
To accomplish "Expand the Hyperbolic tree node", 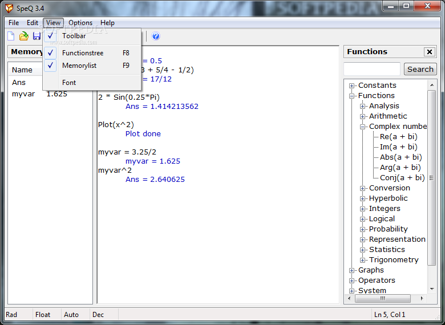I will tap(362, 198).
